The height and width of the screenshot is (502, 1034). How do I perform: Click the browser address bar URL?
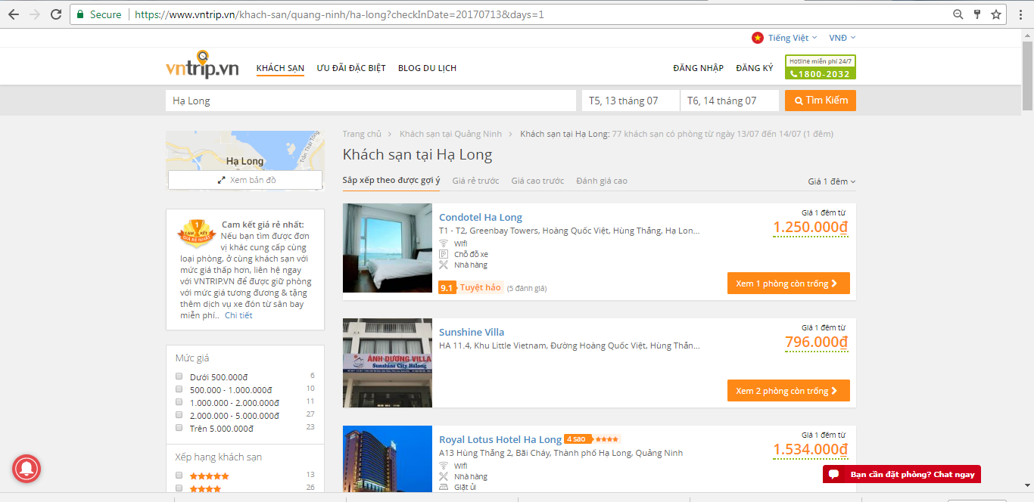(x=339, y=14)
